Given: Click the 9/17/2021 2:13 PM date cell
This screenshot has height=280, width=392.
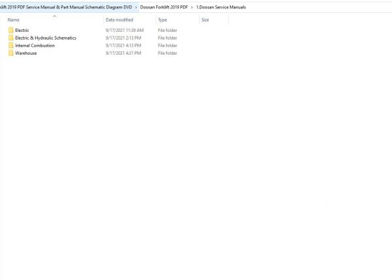Looking at the screenshot, I should 123,38.
